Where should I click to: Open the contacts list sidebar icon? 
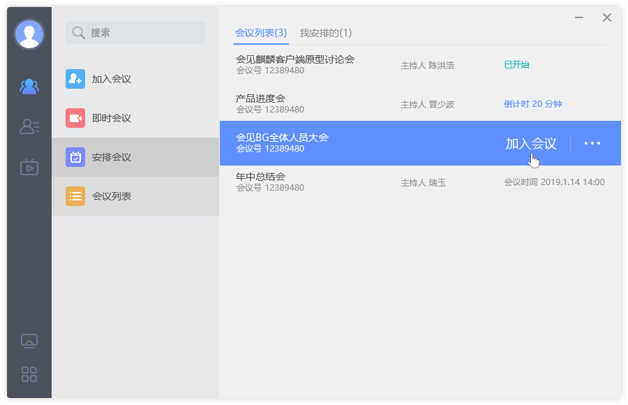click(x=29, y=126)
